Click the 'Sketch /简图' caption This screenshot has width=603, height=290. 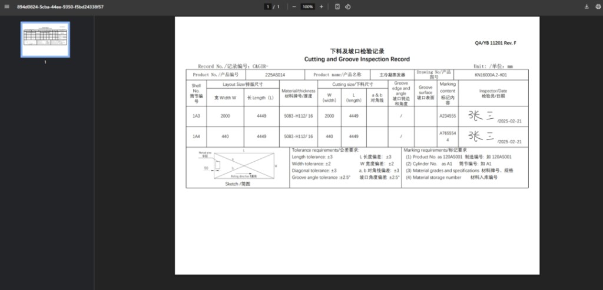[238, 184]
